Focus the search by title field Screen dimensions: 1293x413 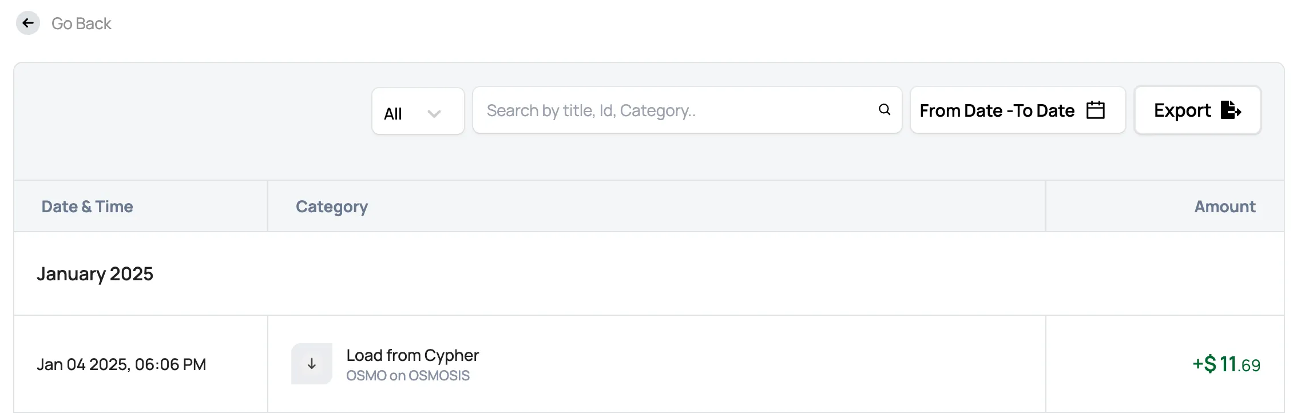(x=675, y=110)
